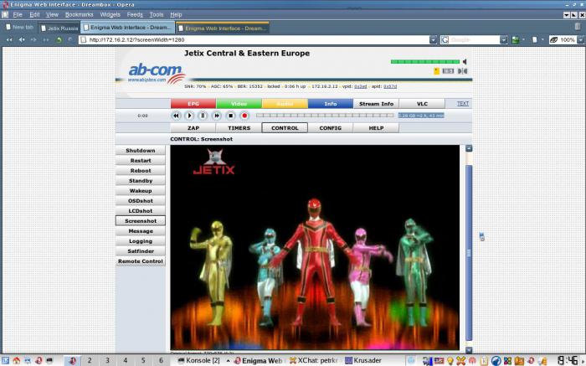Open a New tab in Opera
Viewport: 586px width, 366px height.
(x=20, y=28)
